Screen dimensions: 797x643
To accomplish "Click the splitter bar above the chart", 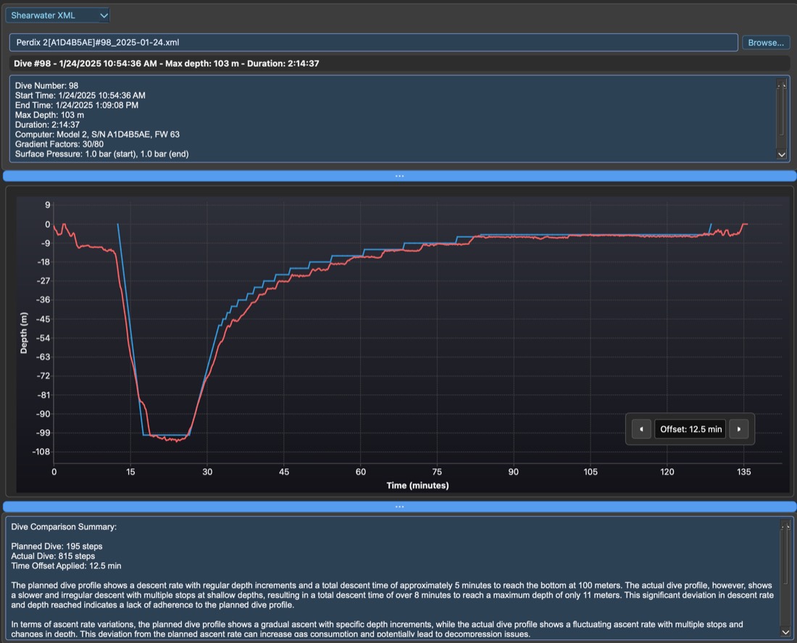I will tap(399, 176).
